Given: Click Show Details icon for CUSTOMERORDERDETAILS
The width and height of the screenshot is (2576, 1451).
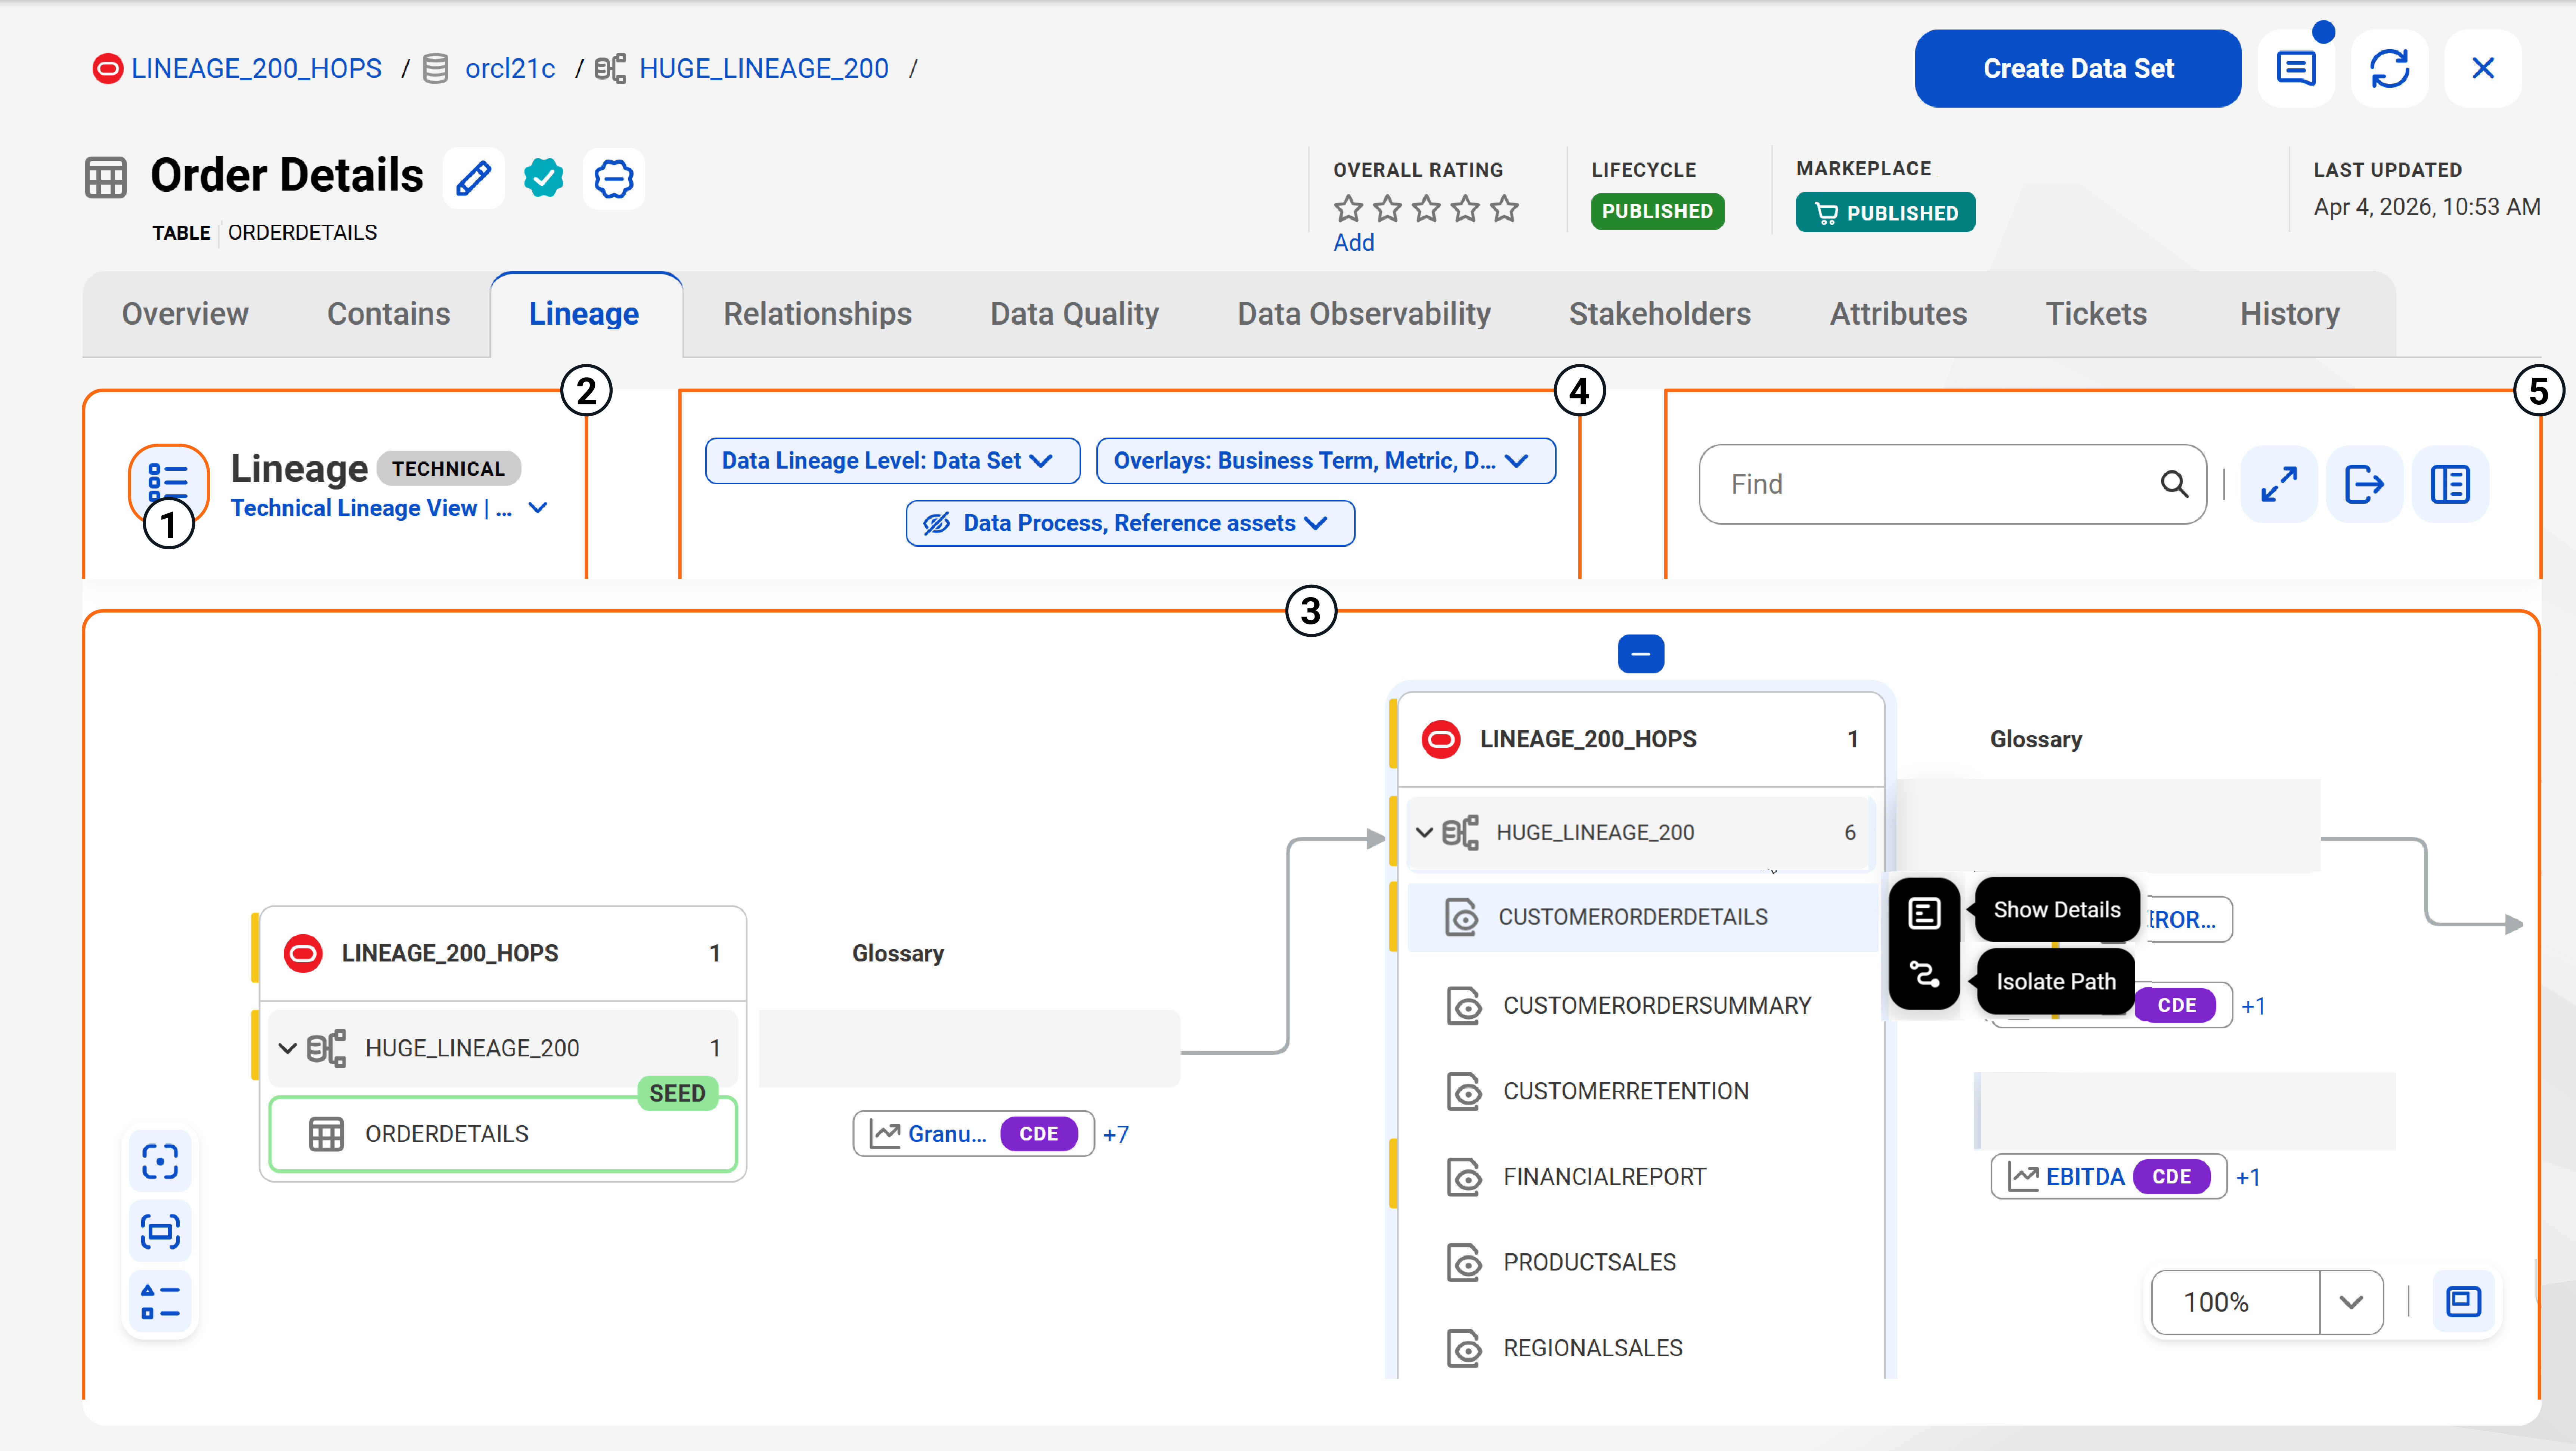Looking at the screenshot, I should tap(1924, 913).
